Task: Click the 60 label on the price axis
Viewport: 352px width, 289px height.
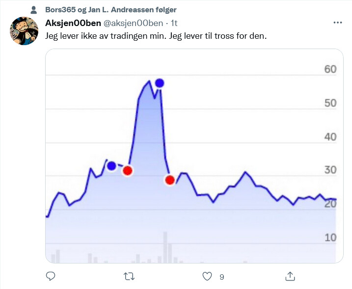Action: pos(330,69)
